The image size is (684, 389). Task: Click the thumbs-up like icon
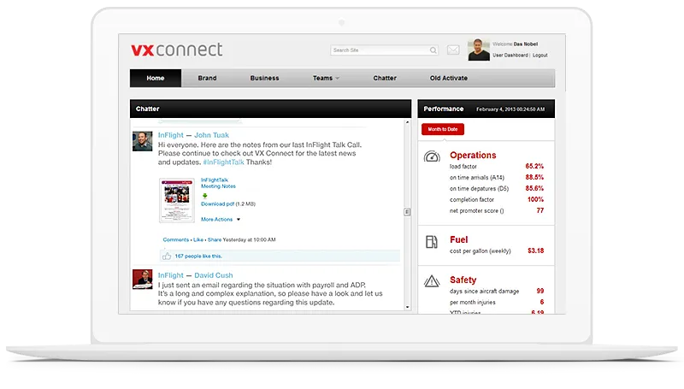click(167, 256)
